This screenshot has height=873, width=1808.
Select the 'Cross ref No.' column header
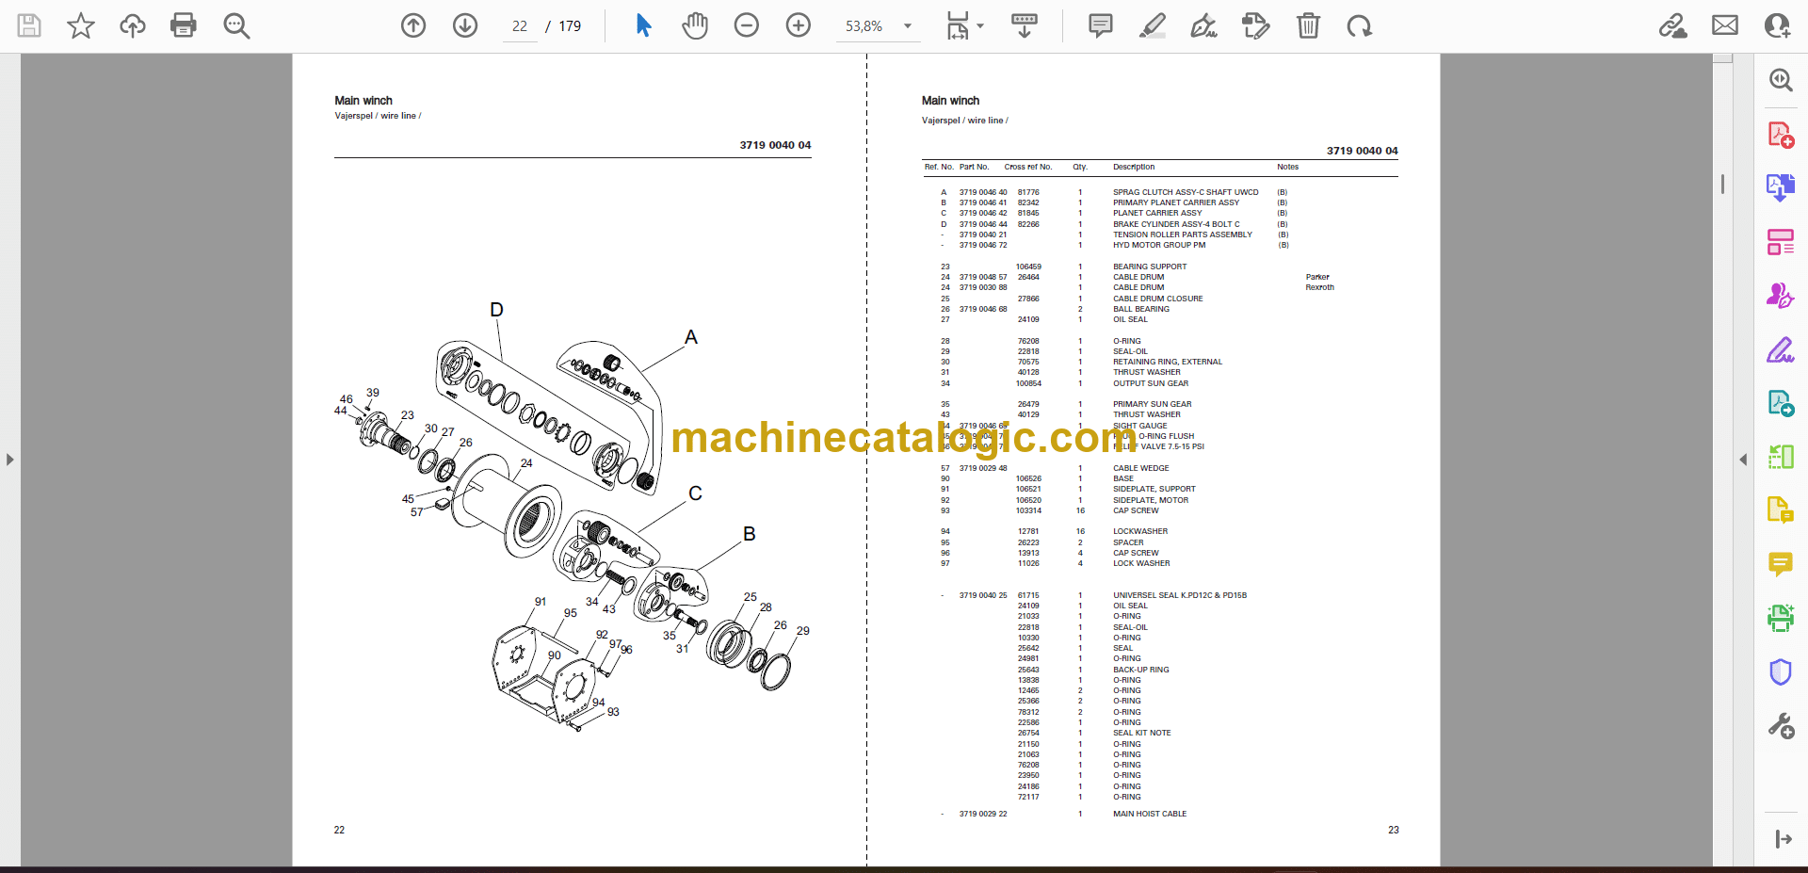(x=1028, y=167)
